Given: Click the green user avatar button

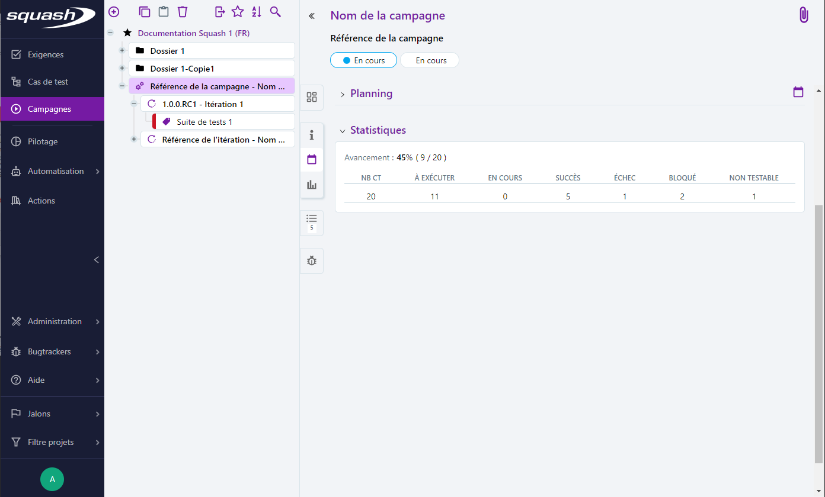Looking at the screenshot, I should point(52,479).
